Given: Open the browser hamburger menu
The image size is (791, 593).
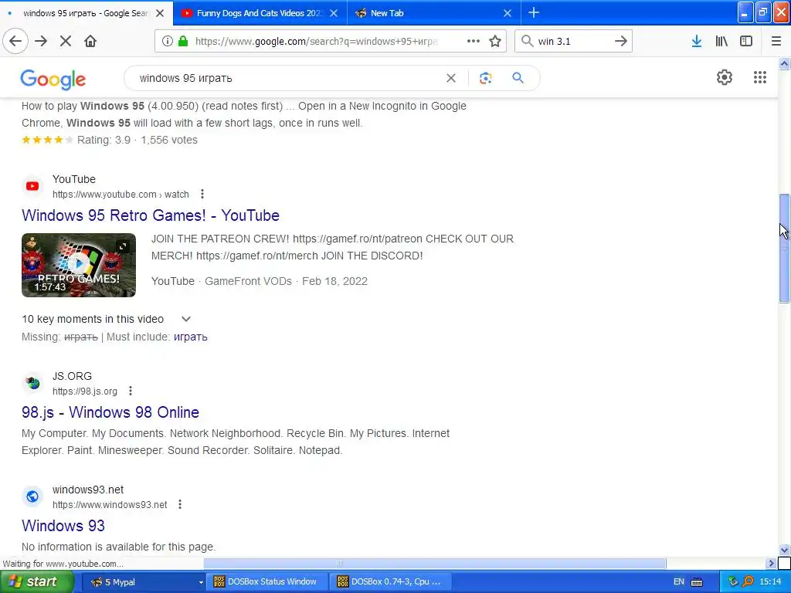Looking at the screenshot, I should [776, 42].
